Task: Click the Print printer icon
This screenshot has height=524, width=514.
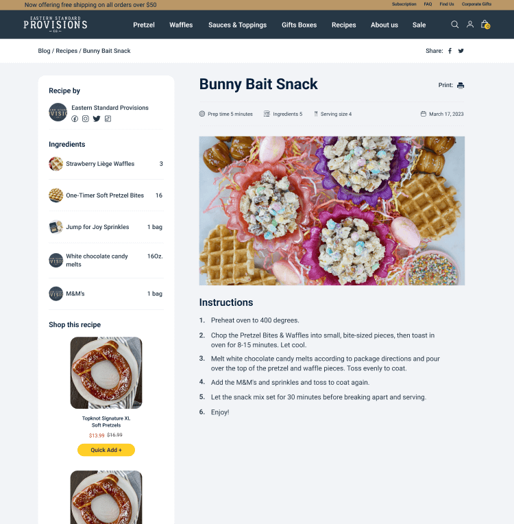Action: (461, 85)
